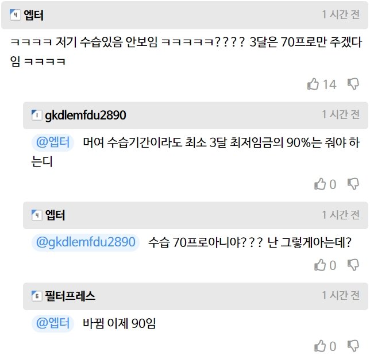Click @gkdlemfdu2890 mention tag

pos(86,242)
